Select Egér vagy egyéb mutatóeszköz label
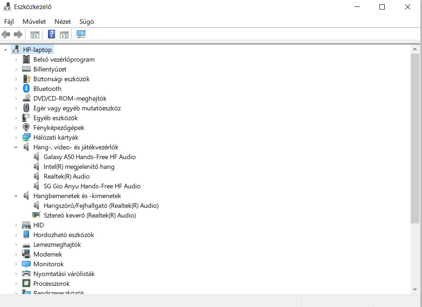 coord(77,108)
